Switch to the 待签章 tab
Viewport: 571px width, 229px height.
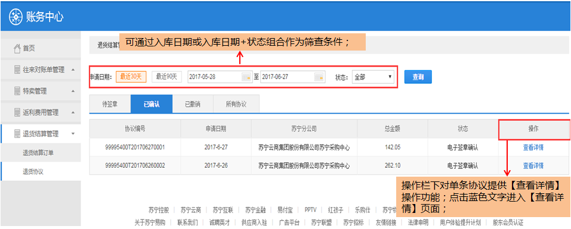[110, 104]
